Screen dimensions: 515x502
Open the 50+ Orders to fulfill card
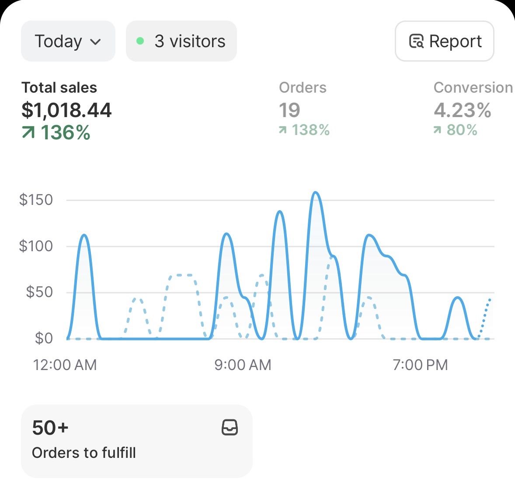[136, 441]
